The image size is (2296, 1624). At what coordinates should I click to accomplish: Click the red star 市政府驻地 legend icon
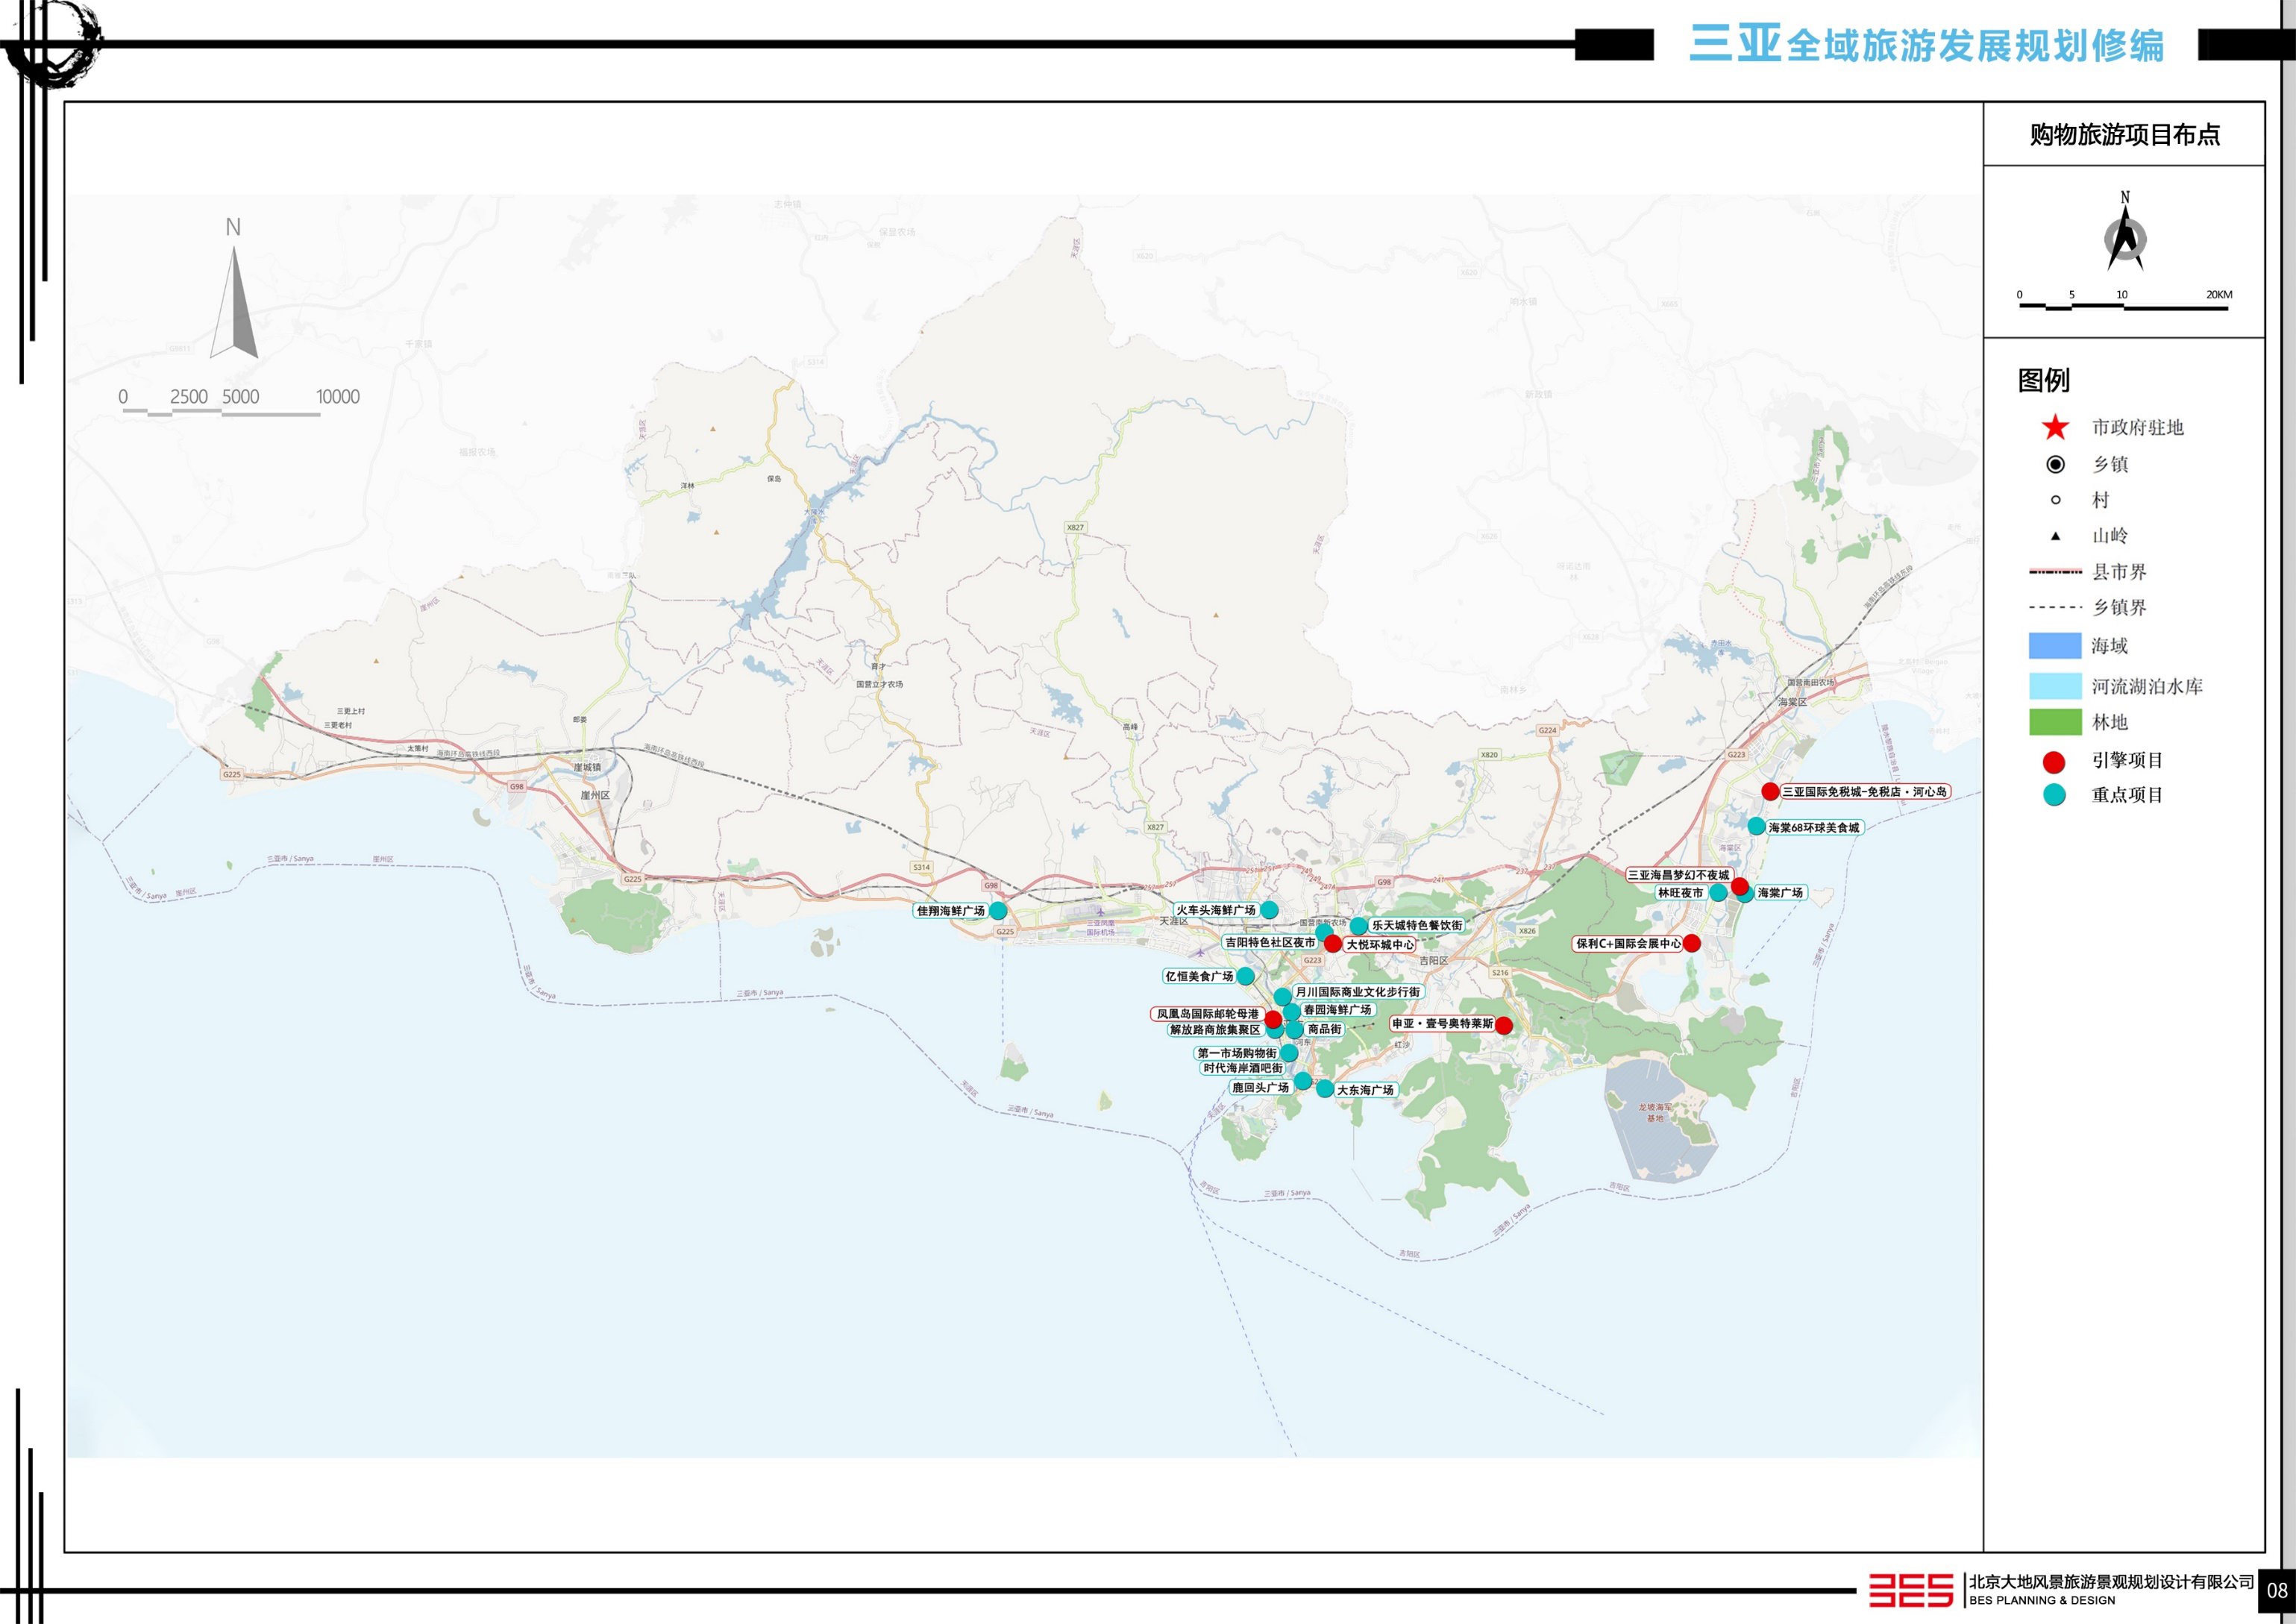click(x=2054, y=427)
